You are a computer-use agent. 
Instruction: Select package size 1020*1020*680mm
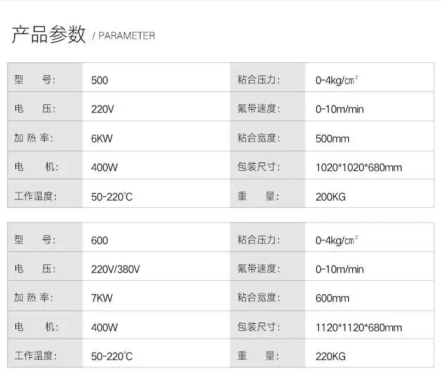[x=359, y=168]
